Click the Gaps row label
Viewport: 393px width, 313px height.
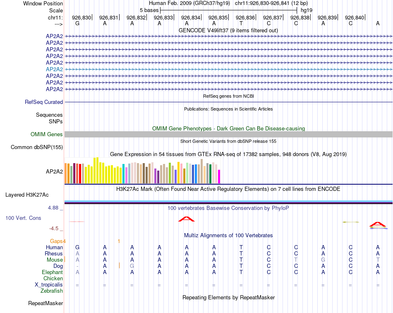tap(56, 241)
